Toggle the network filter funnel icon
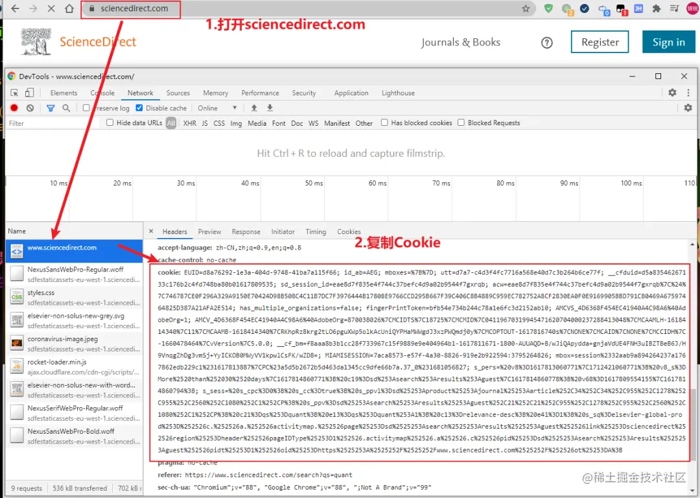Screen dimensions: 700x498 click(51, 108)
